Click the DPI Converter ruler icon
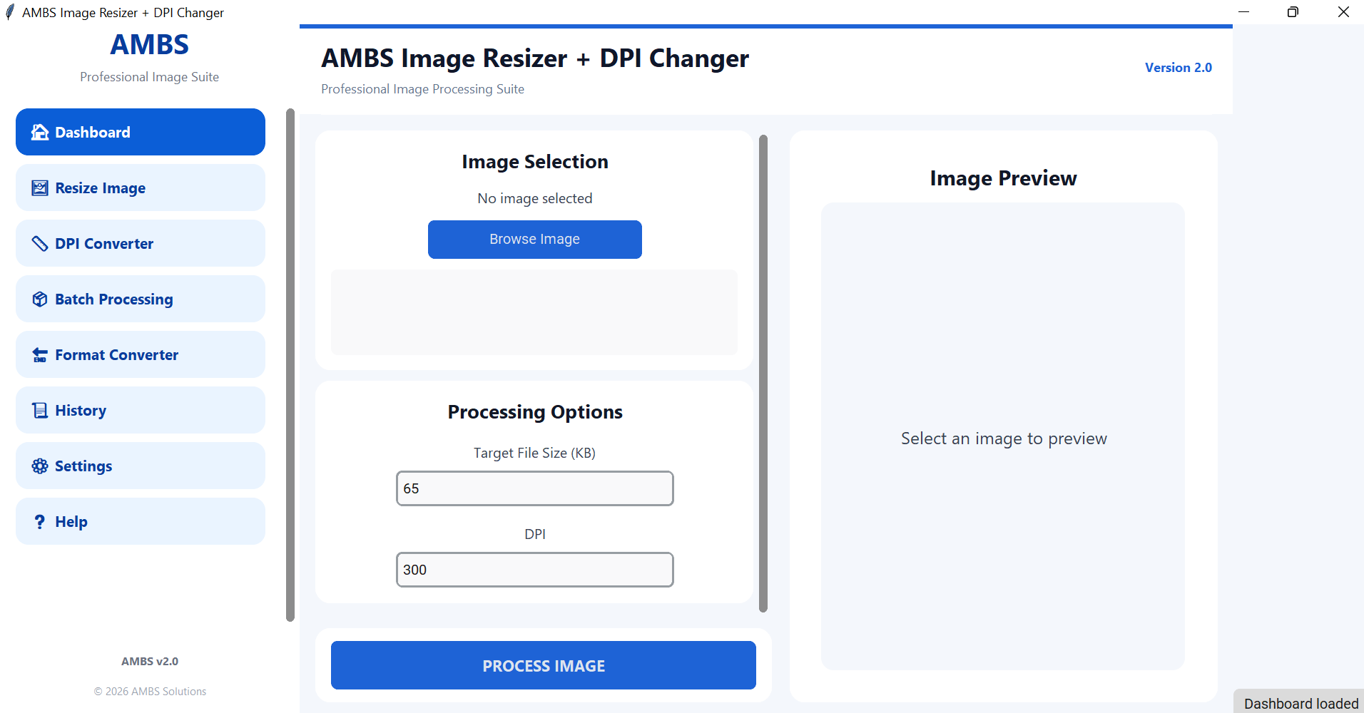 [x=40, y=243]
